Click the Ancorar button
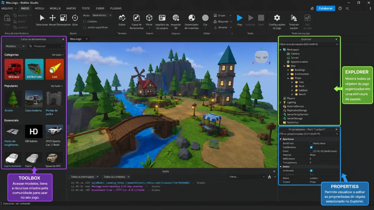This screenshot has width=374, height=210. pyautogui.click(x=222, y=27)
